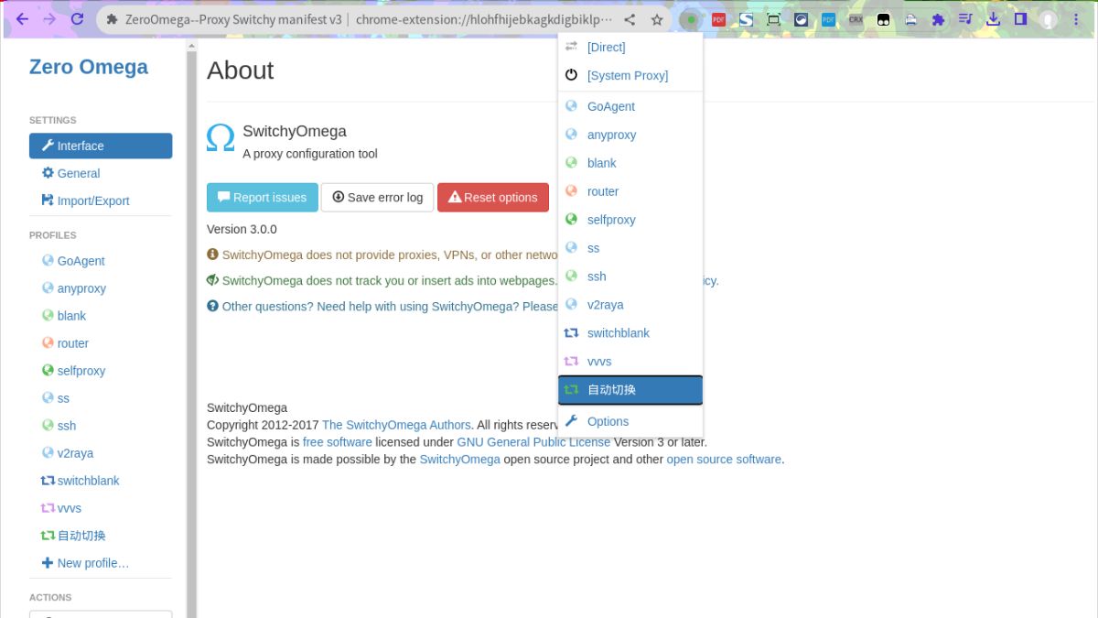1098x618 pixels.
Task: Open the GoAgent profile in sidebar
Action: pos(101,261)
